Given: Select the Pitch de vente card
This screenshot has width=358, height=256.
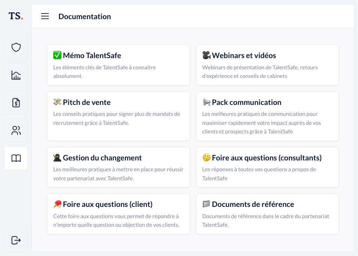Looking at the screenshot, I should click(x=118, y=116).
